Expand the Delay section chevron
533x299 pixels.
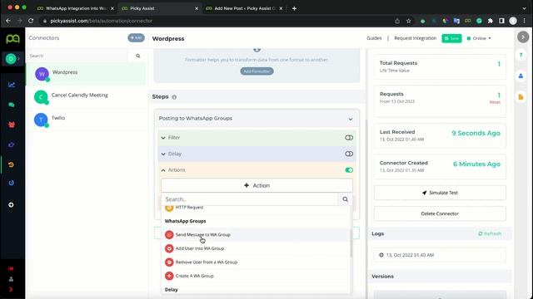pyautogui.click(x=163, y=154)
